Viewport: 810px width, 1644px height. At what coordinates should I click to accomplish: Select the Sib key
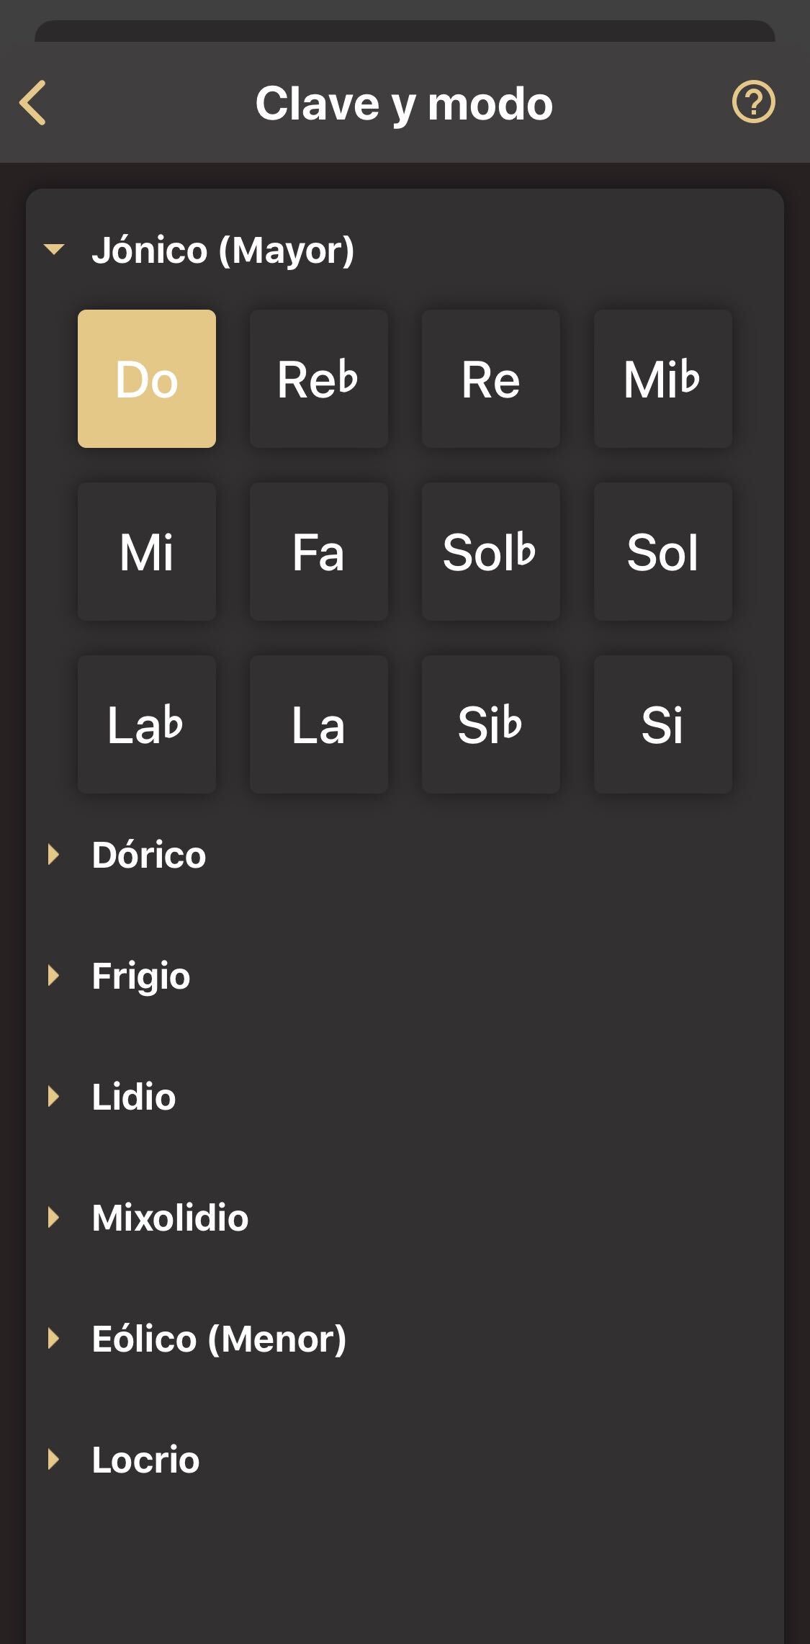(491, 724)
